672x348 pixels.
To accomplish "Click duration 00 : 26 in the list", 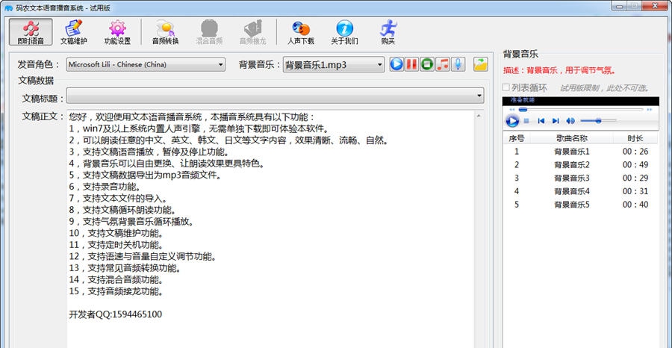I will (635, 152).
